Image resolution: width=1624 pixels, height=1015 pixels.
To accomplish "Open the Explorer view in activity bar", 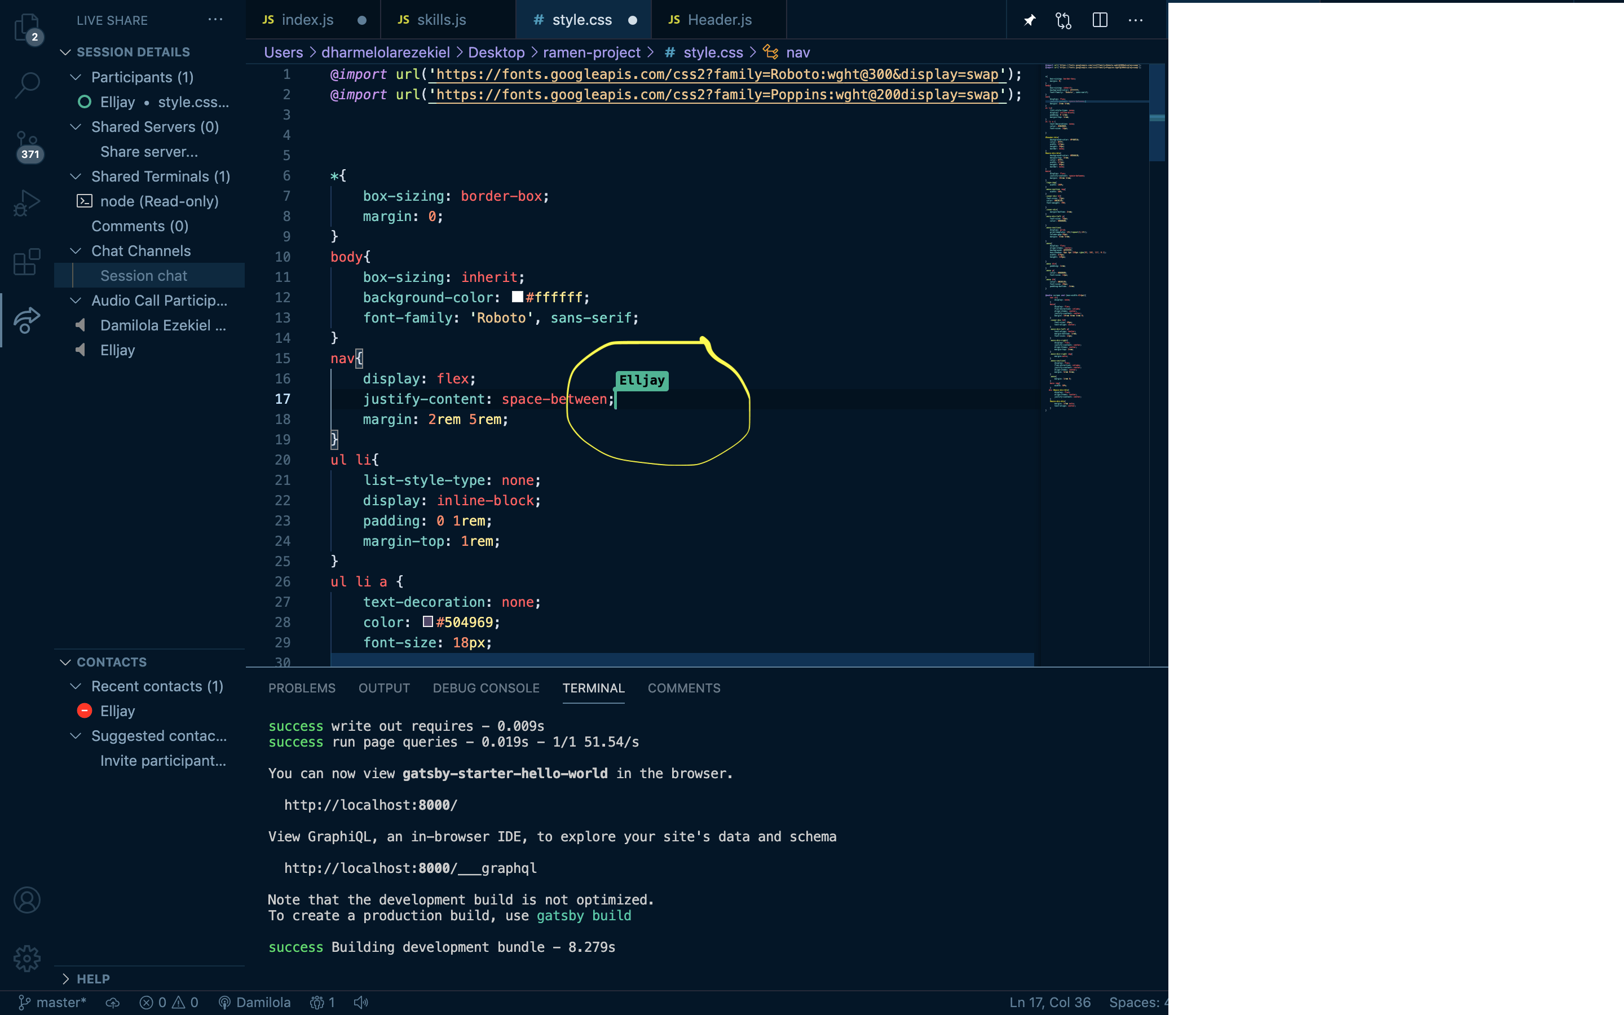I will coord(27,28).
